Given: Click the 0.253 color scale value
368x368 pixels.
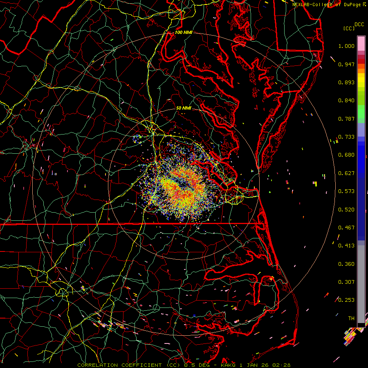Looking at the screenshot, I should 346,300.
